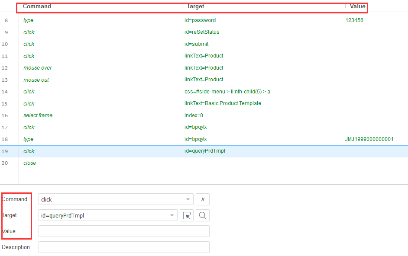The height and width of the screenshot is (256, 408).
Task: Select target id=reSetStatus
Action: tap(202, 32)
